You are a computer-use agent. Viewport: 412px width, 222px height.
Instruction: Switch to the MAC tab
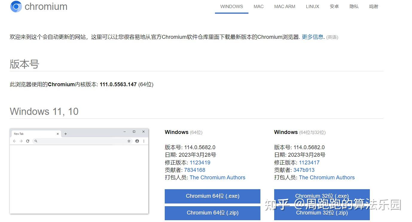tap(259, 7)
